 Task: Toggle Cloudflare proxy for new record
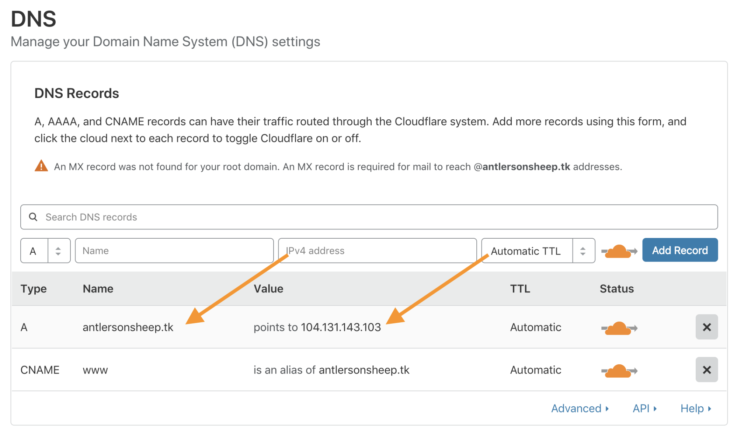point(619,251)
